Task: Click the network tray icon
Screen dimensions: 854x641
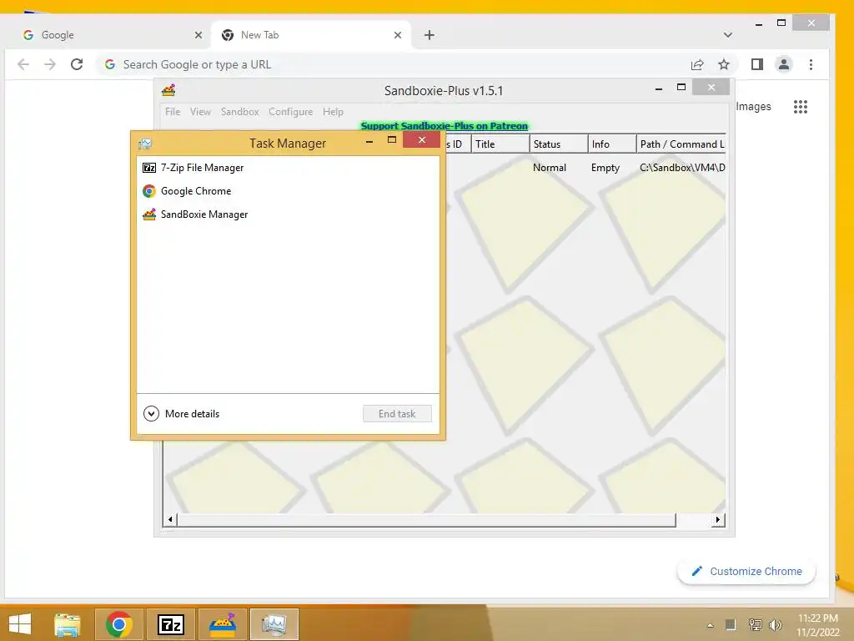Action: click(x=755, y=625)
